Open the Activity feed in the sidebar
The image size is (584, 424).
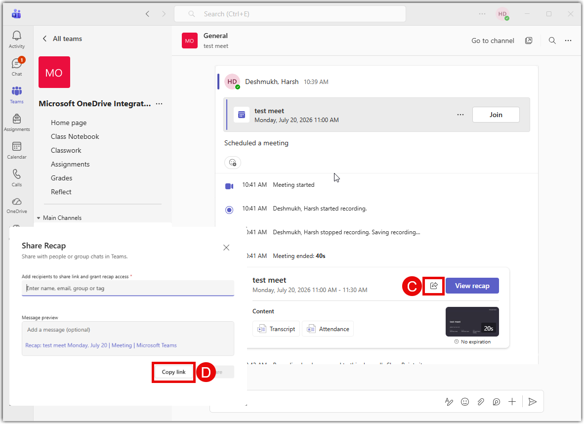point(17,40)
